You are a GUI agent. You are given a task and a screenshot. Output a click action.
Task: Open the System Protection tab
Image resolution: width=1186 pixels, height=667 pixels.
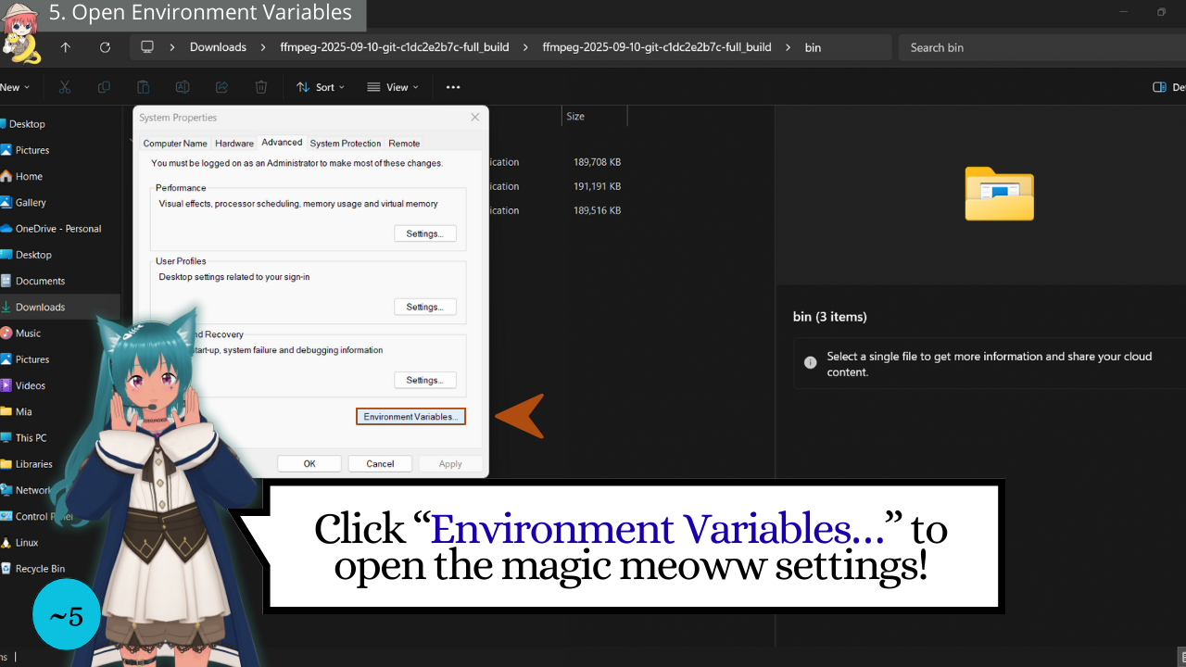346,144
